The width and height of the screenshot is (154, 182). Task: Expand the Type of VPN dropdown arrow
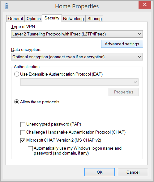point(139,34)
